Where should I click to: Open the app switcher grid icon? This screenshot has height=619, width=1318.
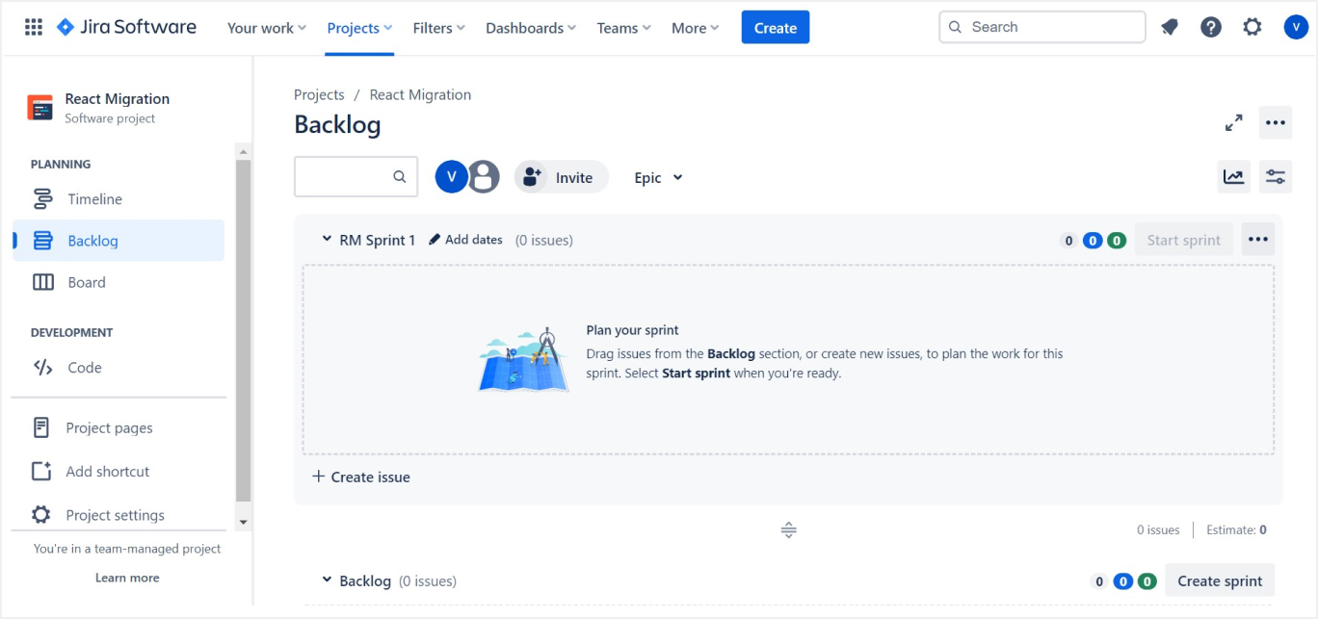[34, 27]
